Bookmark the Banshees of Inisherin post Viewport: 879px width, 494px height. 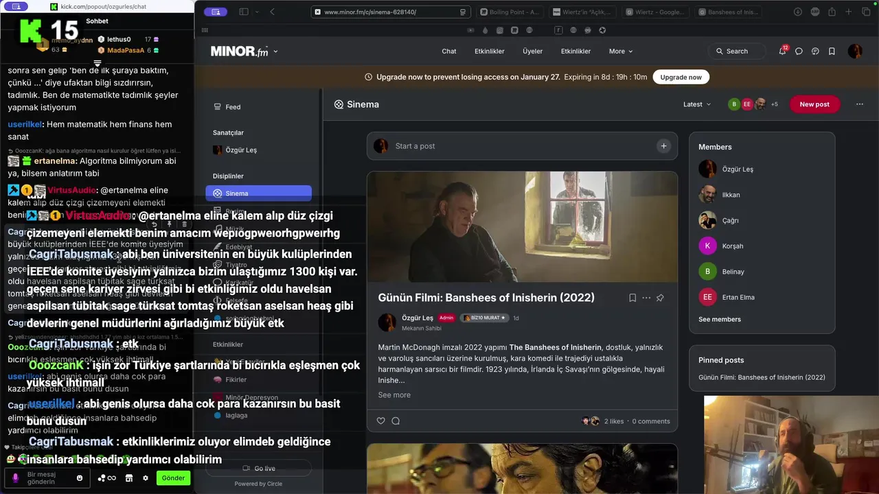(632, 298)
